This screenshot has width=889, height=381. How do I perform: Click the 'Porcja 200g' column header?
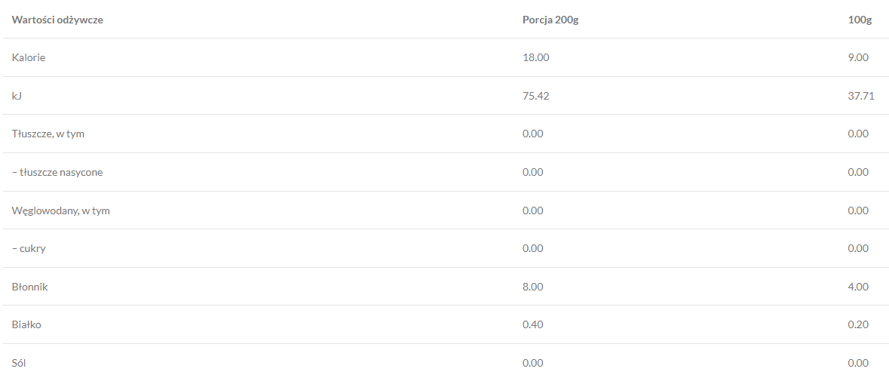(x=550, y=20)
